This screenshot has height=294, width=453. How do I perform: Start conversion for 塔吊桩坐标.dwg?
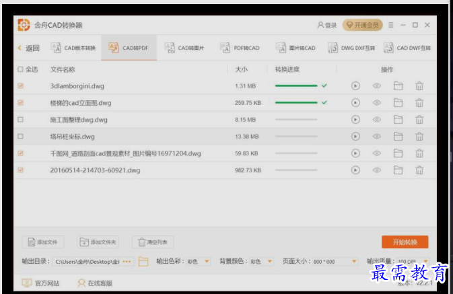[x=355, y=137]
